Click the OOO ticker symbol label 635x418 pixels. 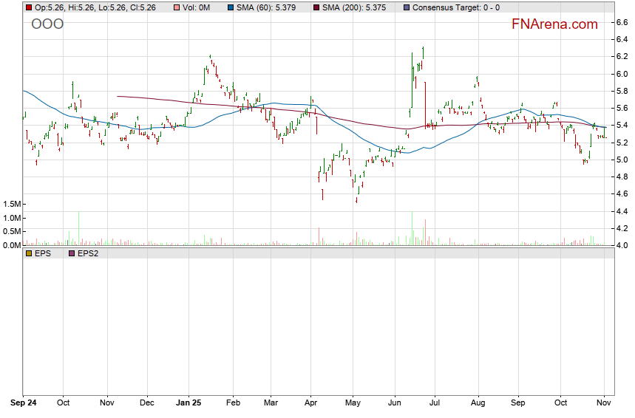[47, 24]
